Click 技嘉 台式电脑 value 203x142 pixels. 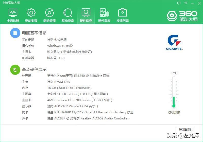pos(57,40)
